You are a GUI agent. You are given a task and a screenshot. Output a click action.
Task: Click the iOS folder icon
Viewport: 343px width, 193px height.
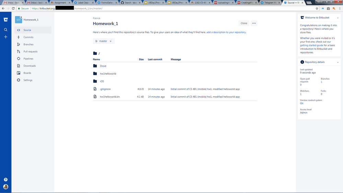click(x=95, y=81)
